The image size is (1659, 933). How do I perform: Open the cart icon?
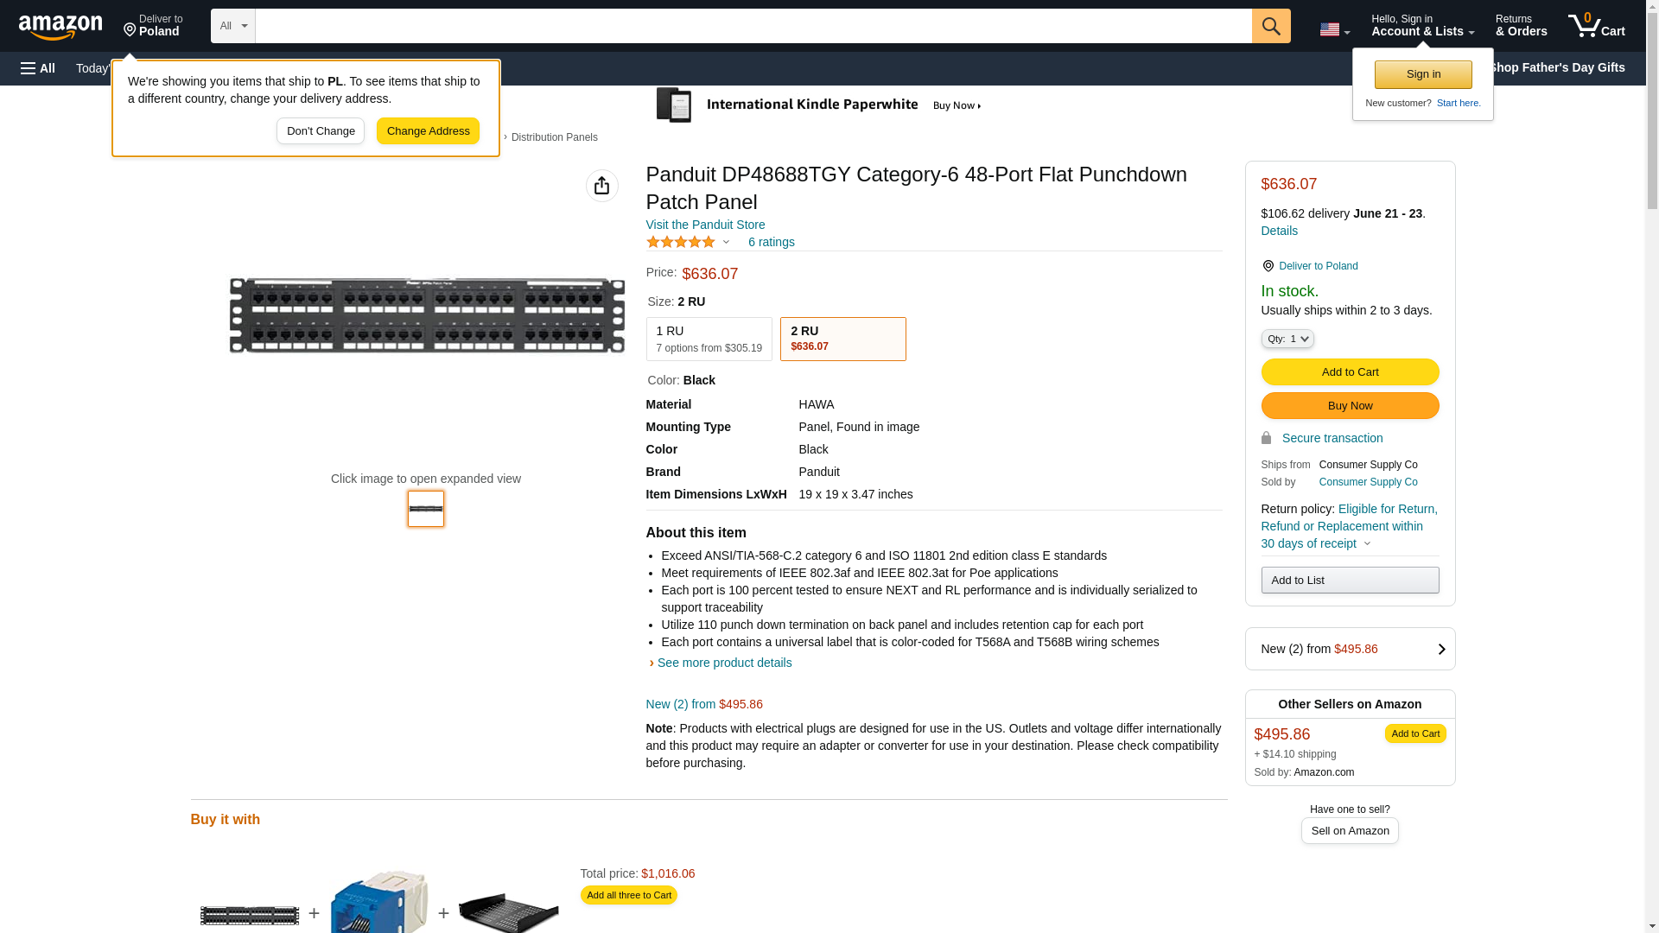pos(1596,26)
